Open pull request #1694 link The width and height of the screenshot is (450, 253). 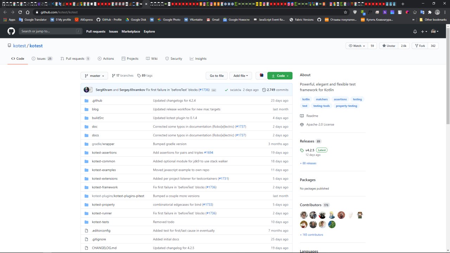click(208, 153)
